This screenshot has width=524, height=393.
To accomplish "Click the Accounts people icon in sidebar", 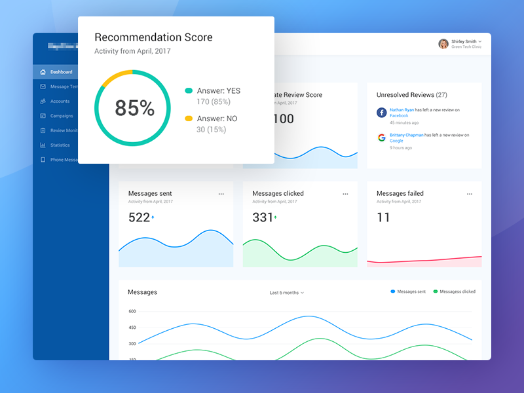I will (43, 102).
